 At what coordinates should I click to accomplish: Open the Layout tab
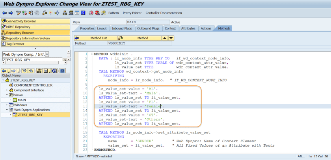(x=102, y=28)
